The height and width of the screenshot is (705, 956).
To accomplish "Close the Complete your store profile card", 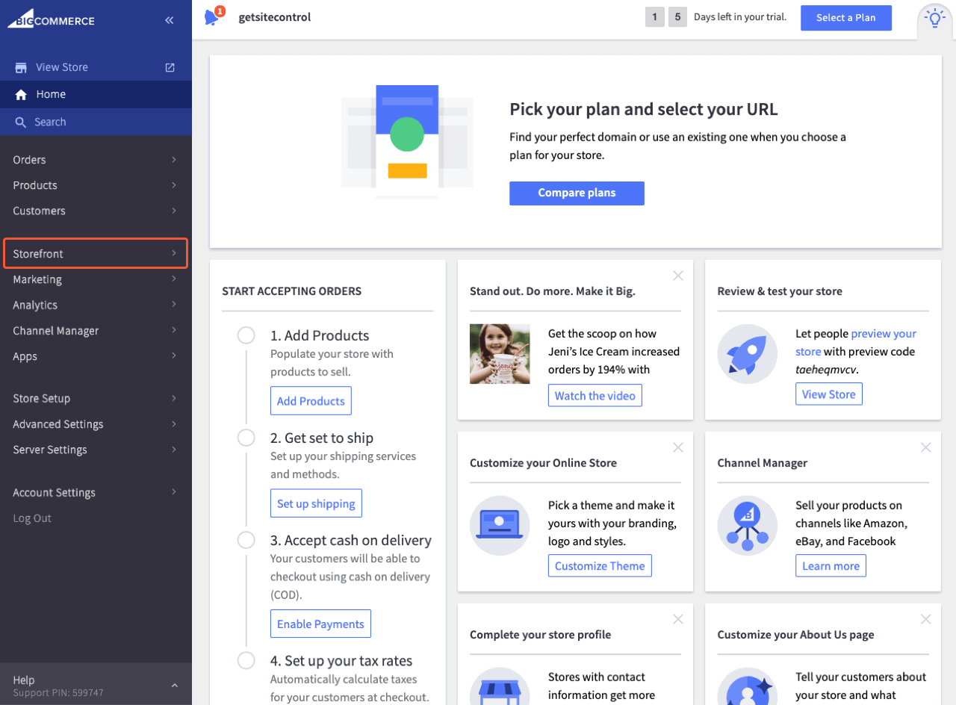I will (678, 619).
